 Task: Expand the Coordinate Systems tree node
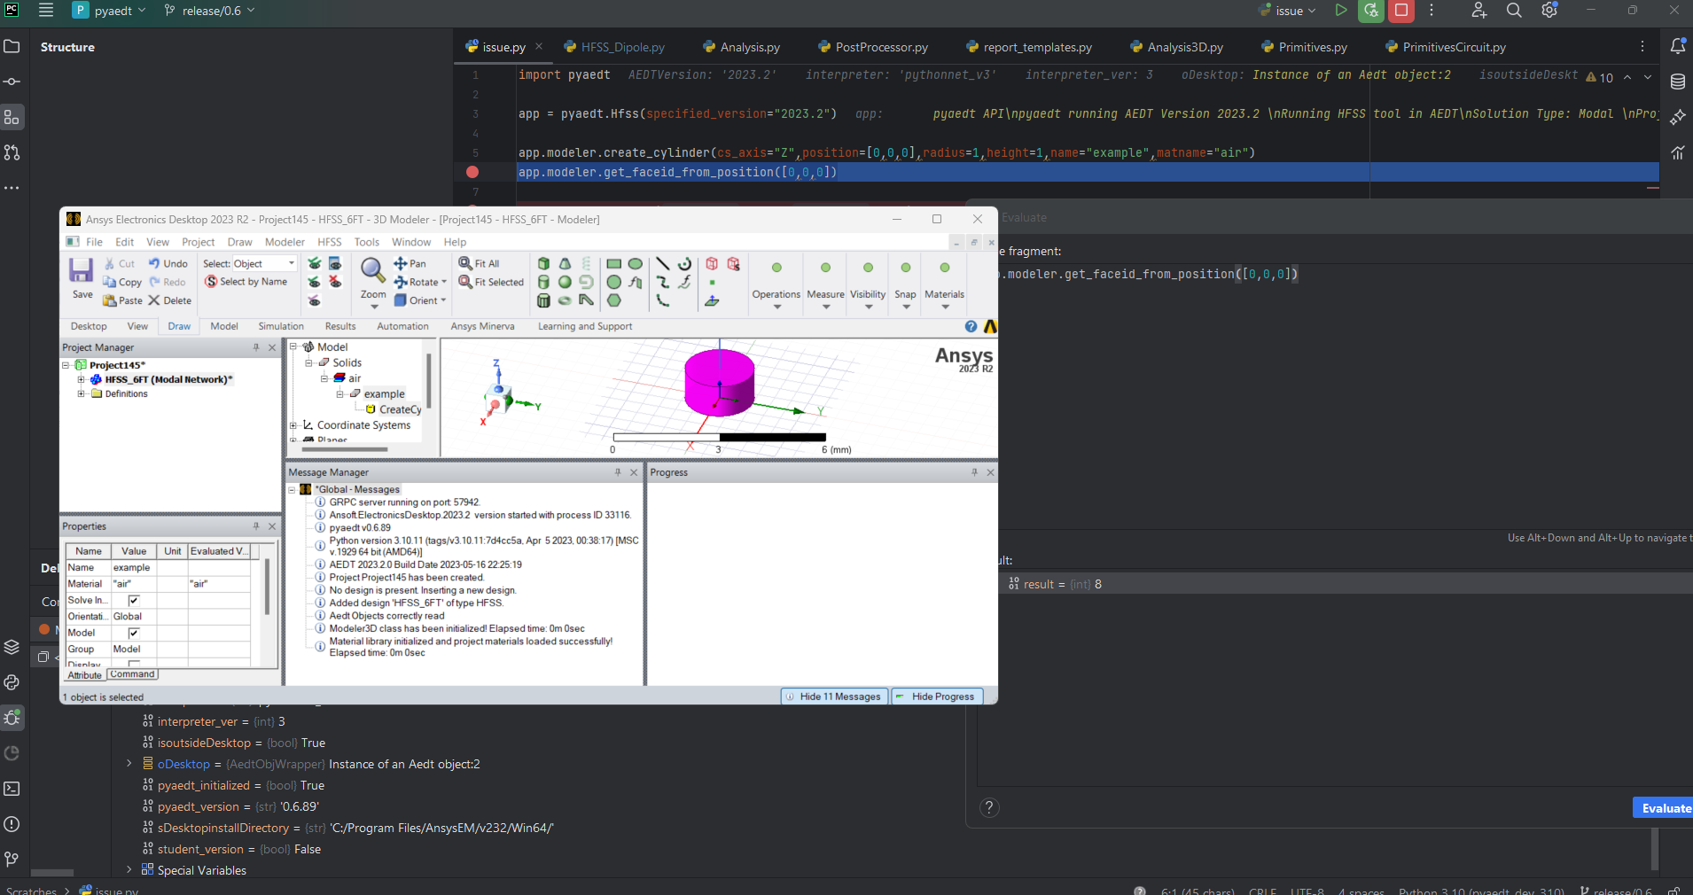(x=294, y=425)
